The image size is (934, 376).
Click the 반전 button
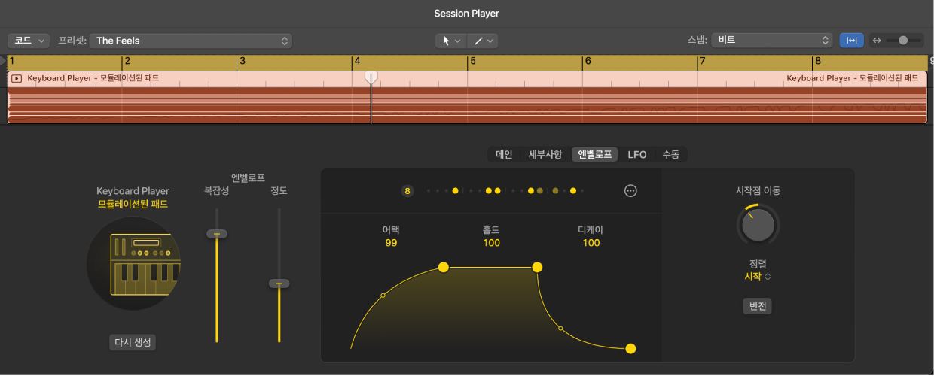coord(758,306)
